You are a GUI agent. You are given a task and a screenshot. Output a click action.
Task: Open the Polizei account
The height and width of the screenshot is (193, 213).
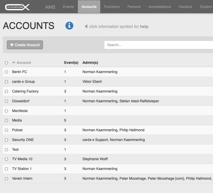[17, 130]
